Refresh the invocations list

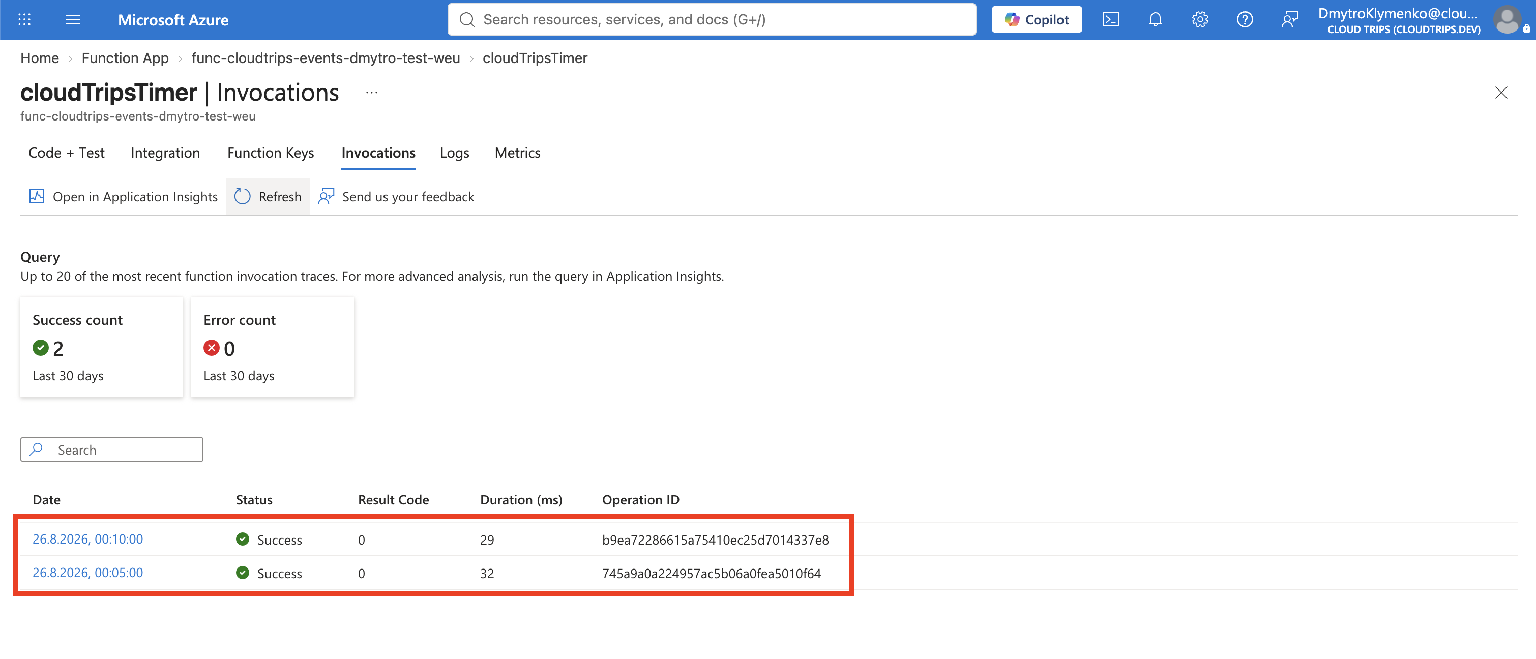pyautogui.click(x=268, y=196)
